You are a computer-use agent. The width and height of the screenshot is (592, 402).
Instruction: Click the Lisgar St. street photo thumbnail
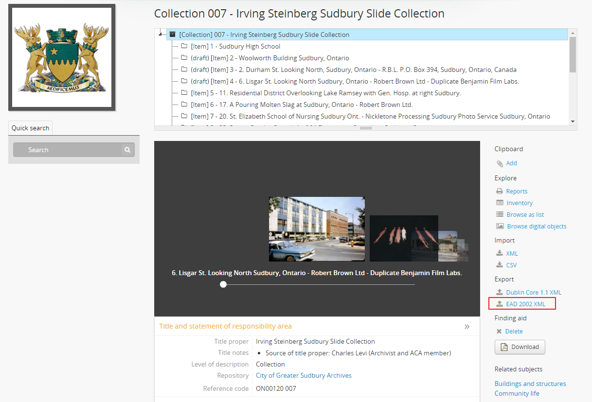317,229
